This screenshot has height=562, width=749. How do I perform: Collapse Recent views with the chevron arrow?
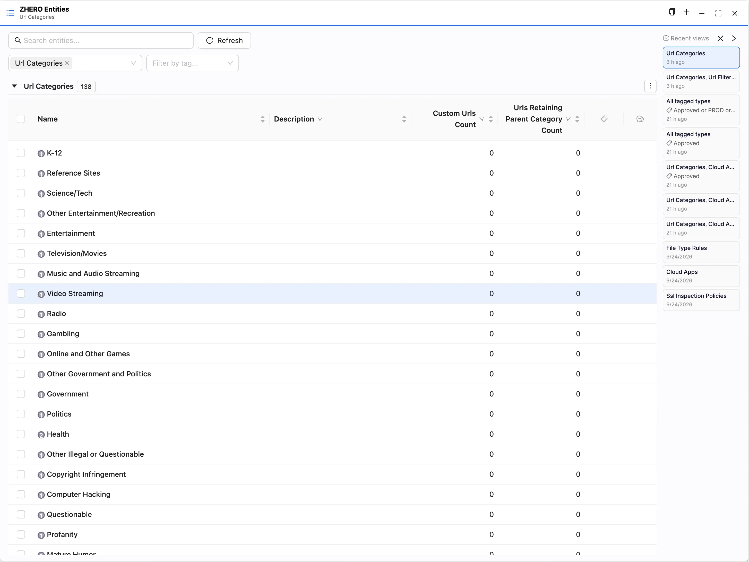click(734, 38)
